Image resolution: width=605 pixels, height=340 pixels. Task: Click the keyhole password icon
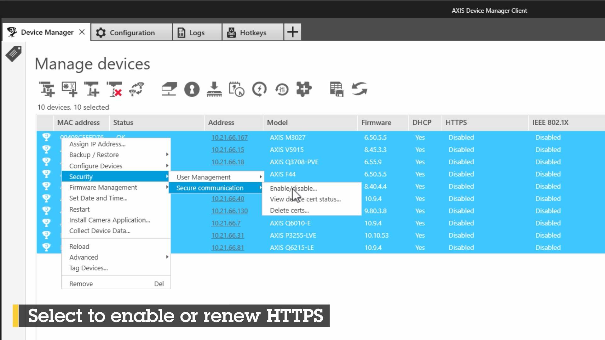pos(192,89)
